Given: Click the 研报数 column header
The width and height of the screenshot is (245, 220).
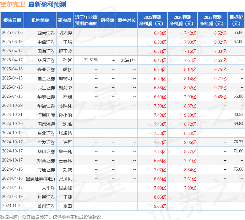Looking at the screenshot, I should 107,20.
